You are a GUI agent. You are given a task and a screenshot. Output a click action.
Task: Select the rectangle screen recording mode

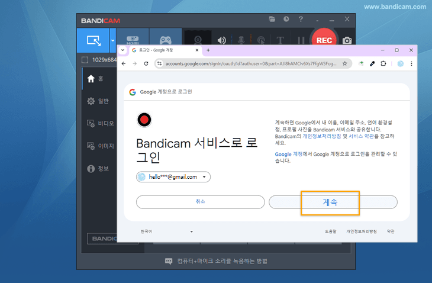(94, 40)
